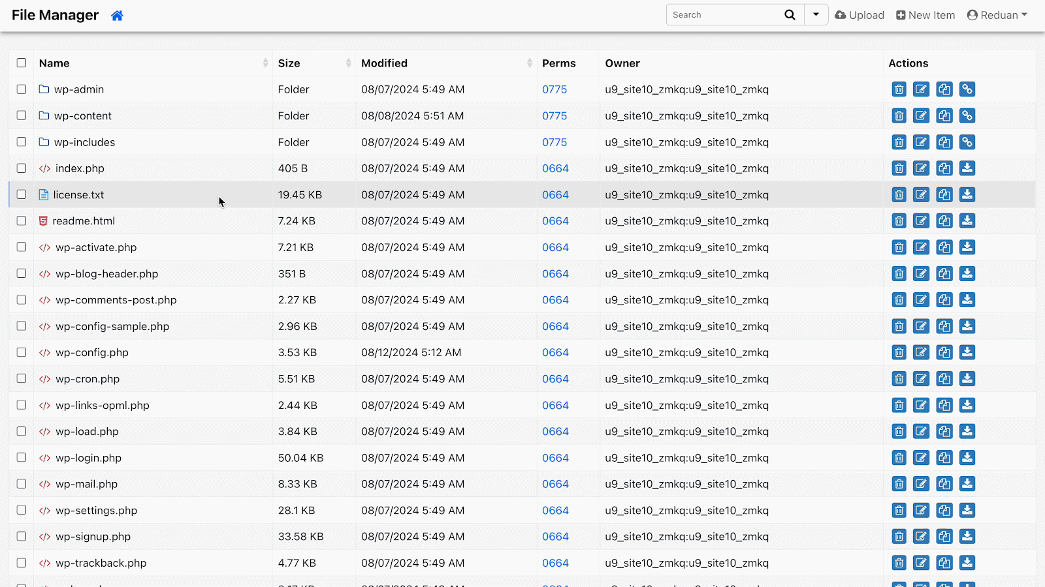Open the New Item menu
The height and width of the screenshot is (587, 1045).
click(x=925, y=15)
